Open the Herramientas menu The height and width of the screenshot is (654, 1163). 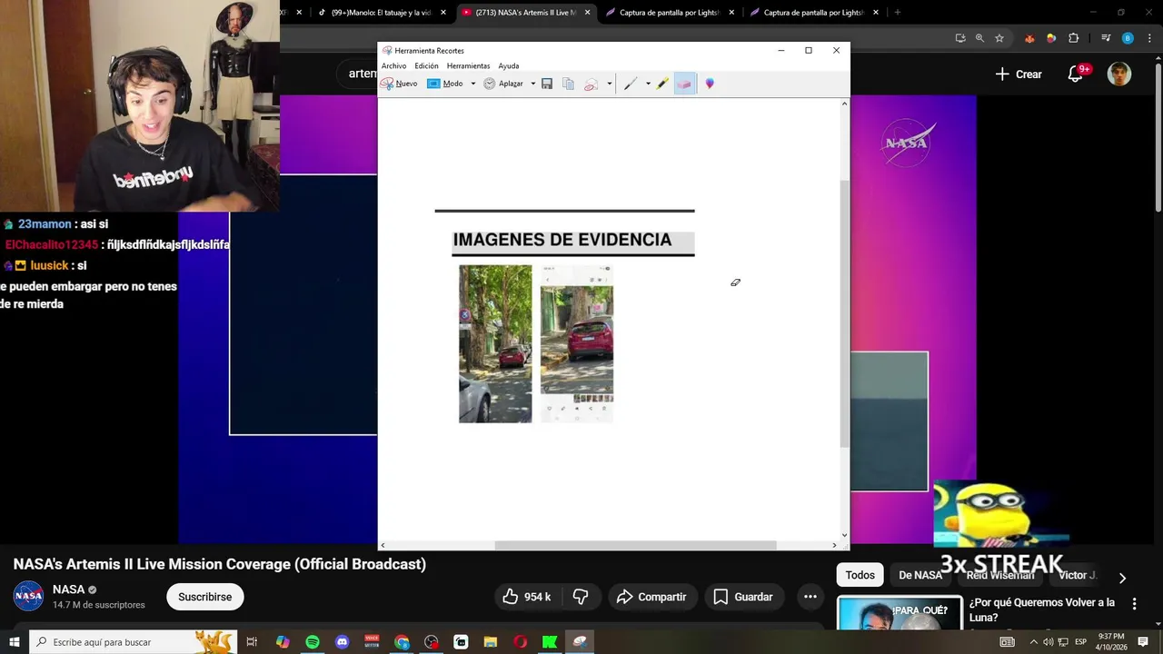(468, 66)
